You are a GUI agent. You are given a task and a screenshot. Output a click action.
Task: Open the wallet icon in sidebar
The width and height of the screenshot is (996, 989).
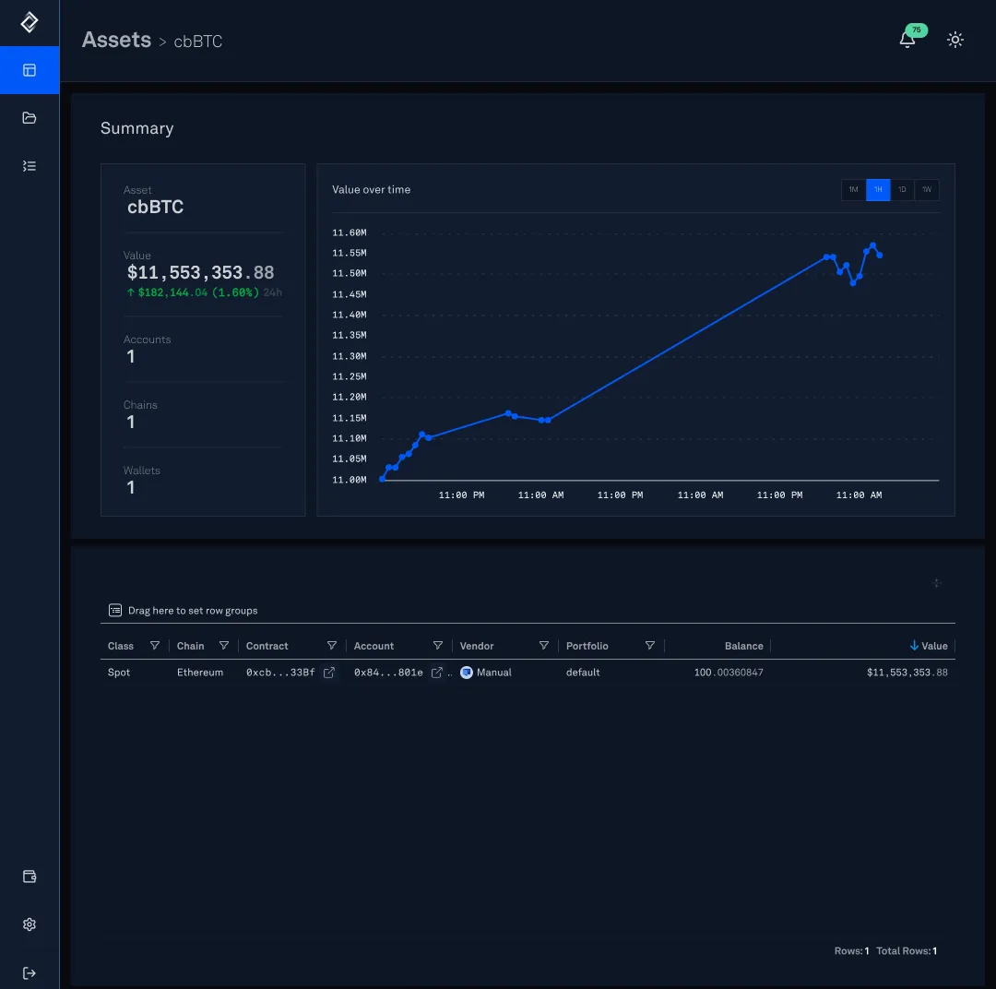coord(30,876)
